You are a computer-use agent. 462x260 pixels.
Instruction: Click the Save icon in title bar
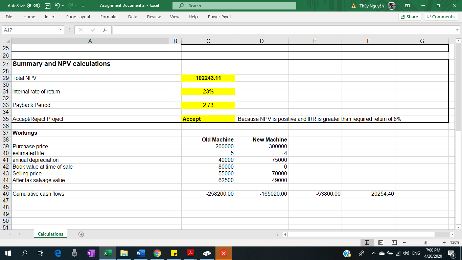tap(48, 5)
